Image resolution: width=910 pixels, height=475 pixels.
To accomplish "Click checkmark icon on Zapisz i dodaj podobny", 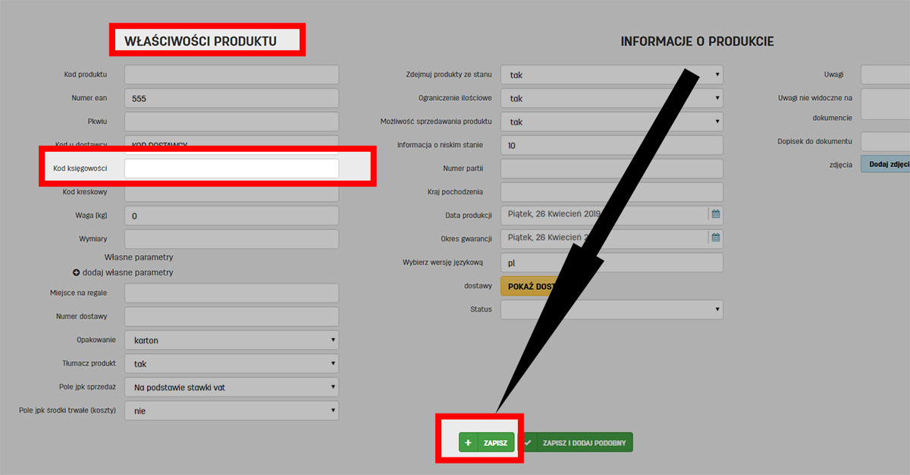I will [528, 442].
